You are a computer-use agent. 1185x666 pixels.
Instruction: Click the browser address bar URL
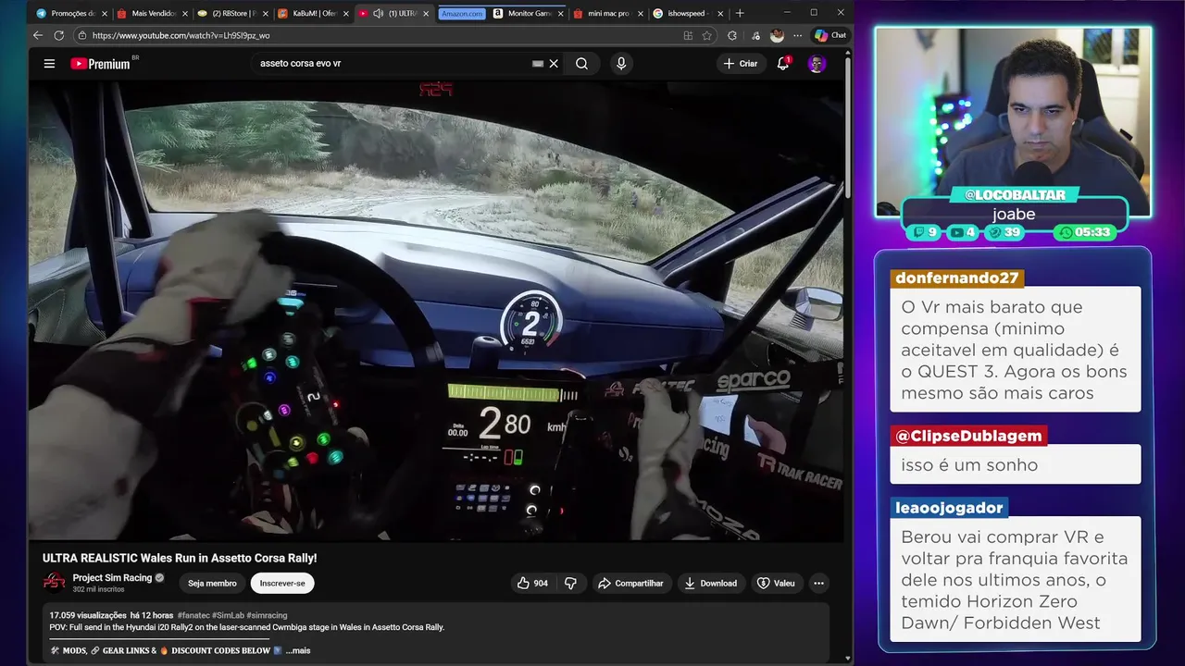[x=181, y=35]
